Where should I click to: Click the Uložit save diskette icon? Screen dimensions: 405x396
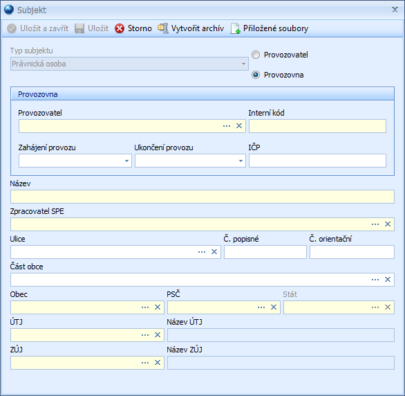pos(79,28)
